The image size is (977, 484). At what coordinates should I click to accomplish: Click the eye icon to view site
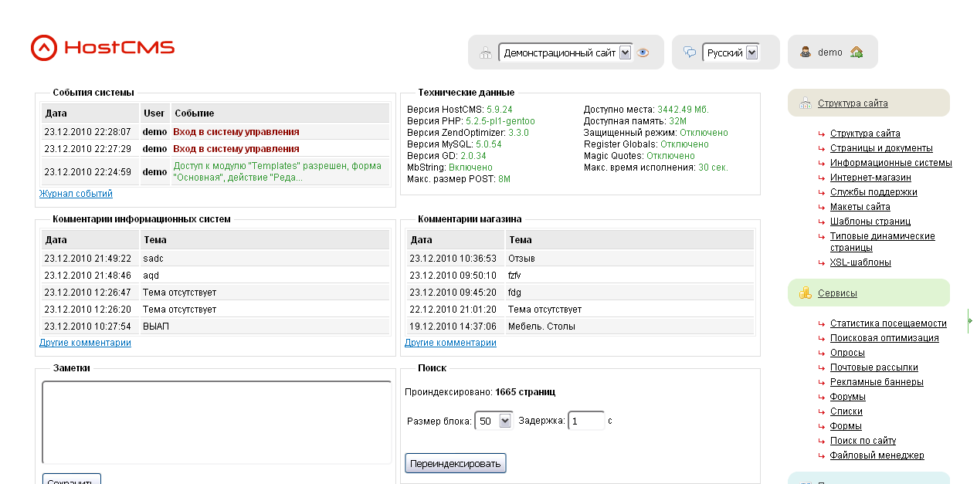tap(643, 52)
